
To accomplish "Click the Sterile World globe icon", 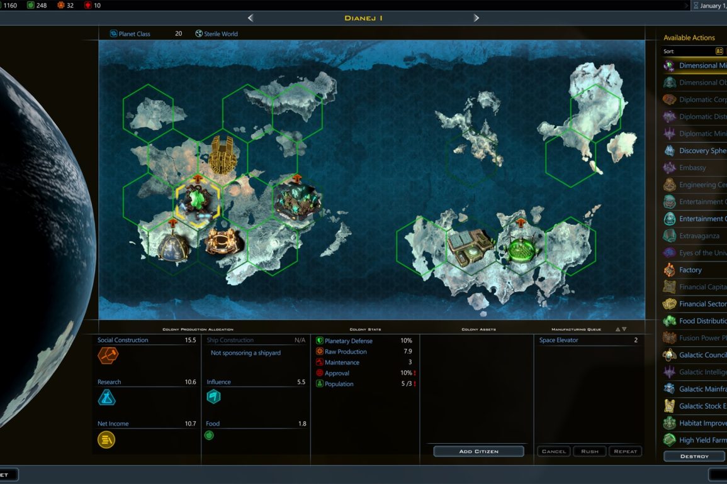I will [199, 34].
